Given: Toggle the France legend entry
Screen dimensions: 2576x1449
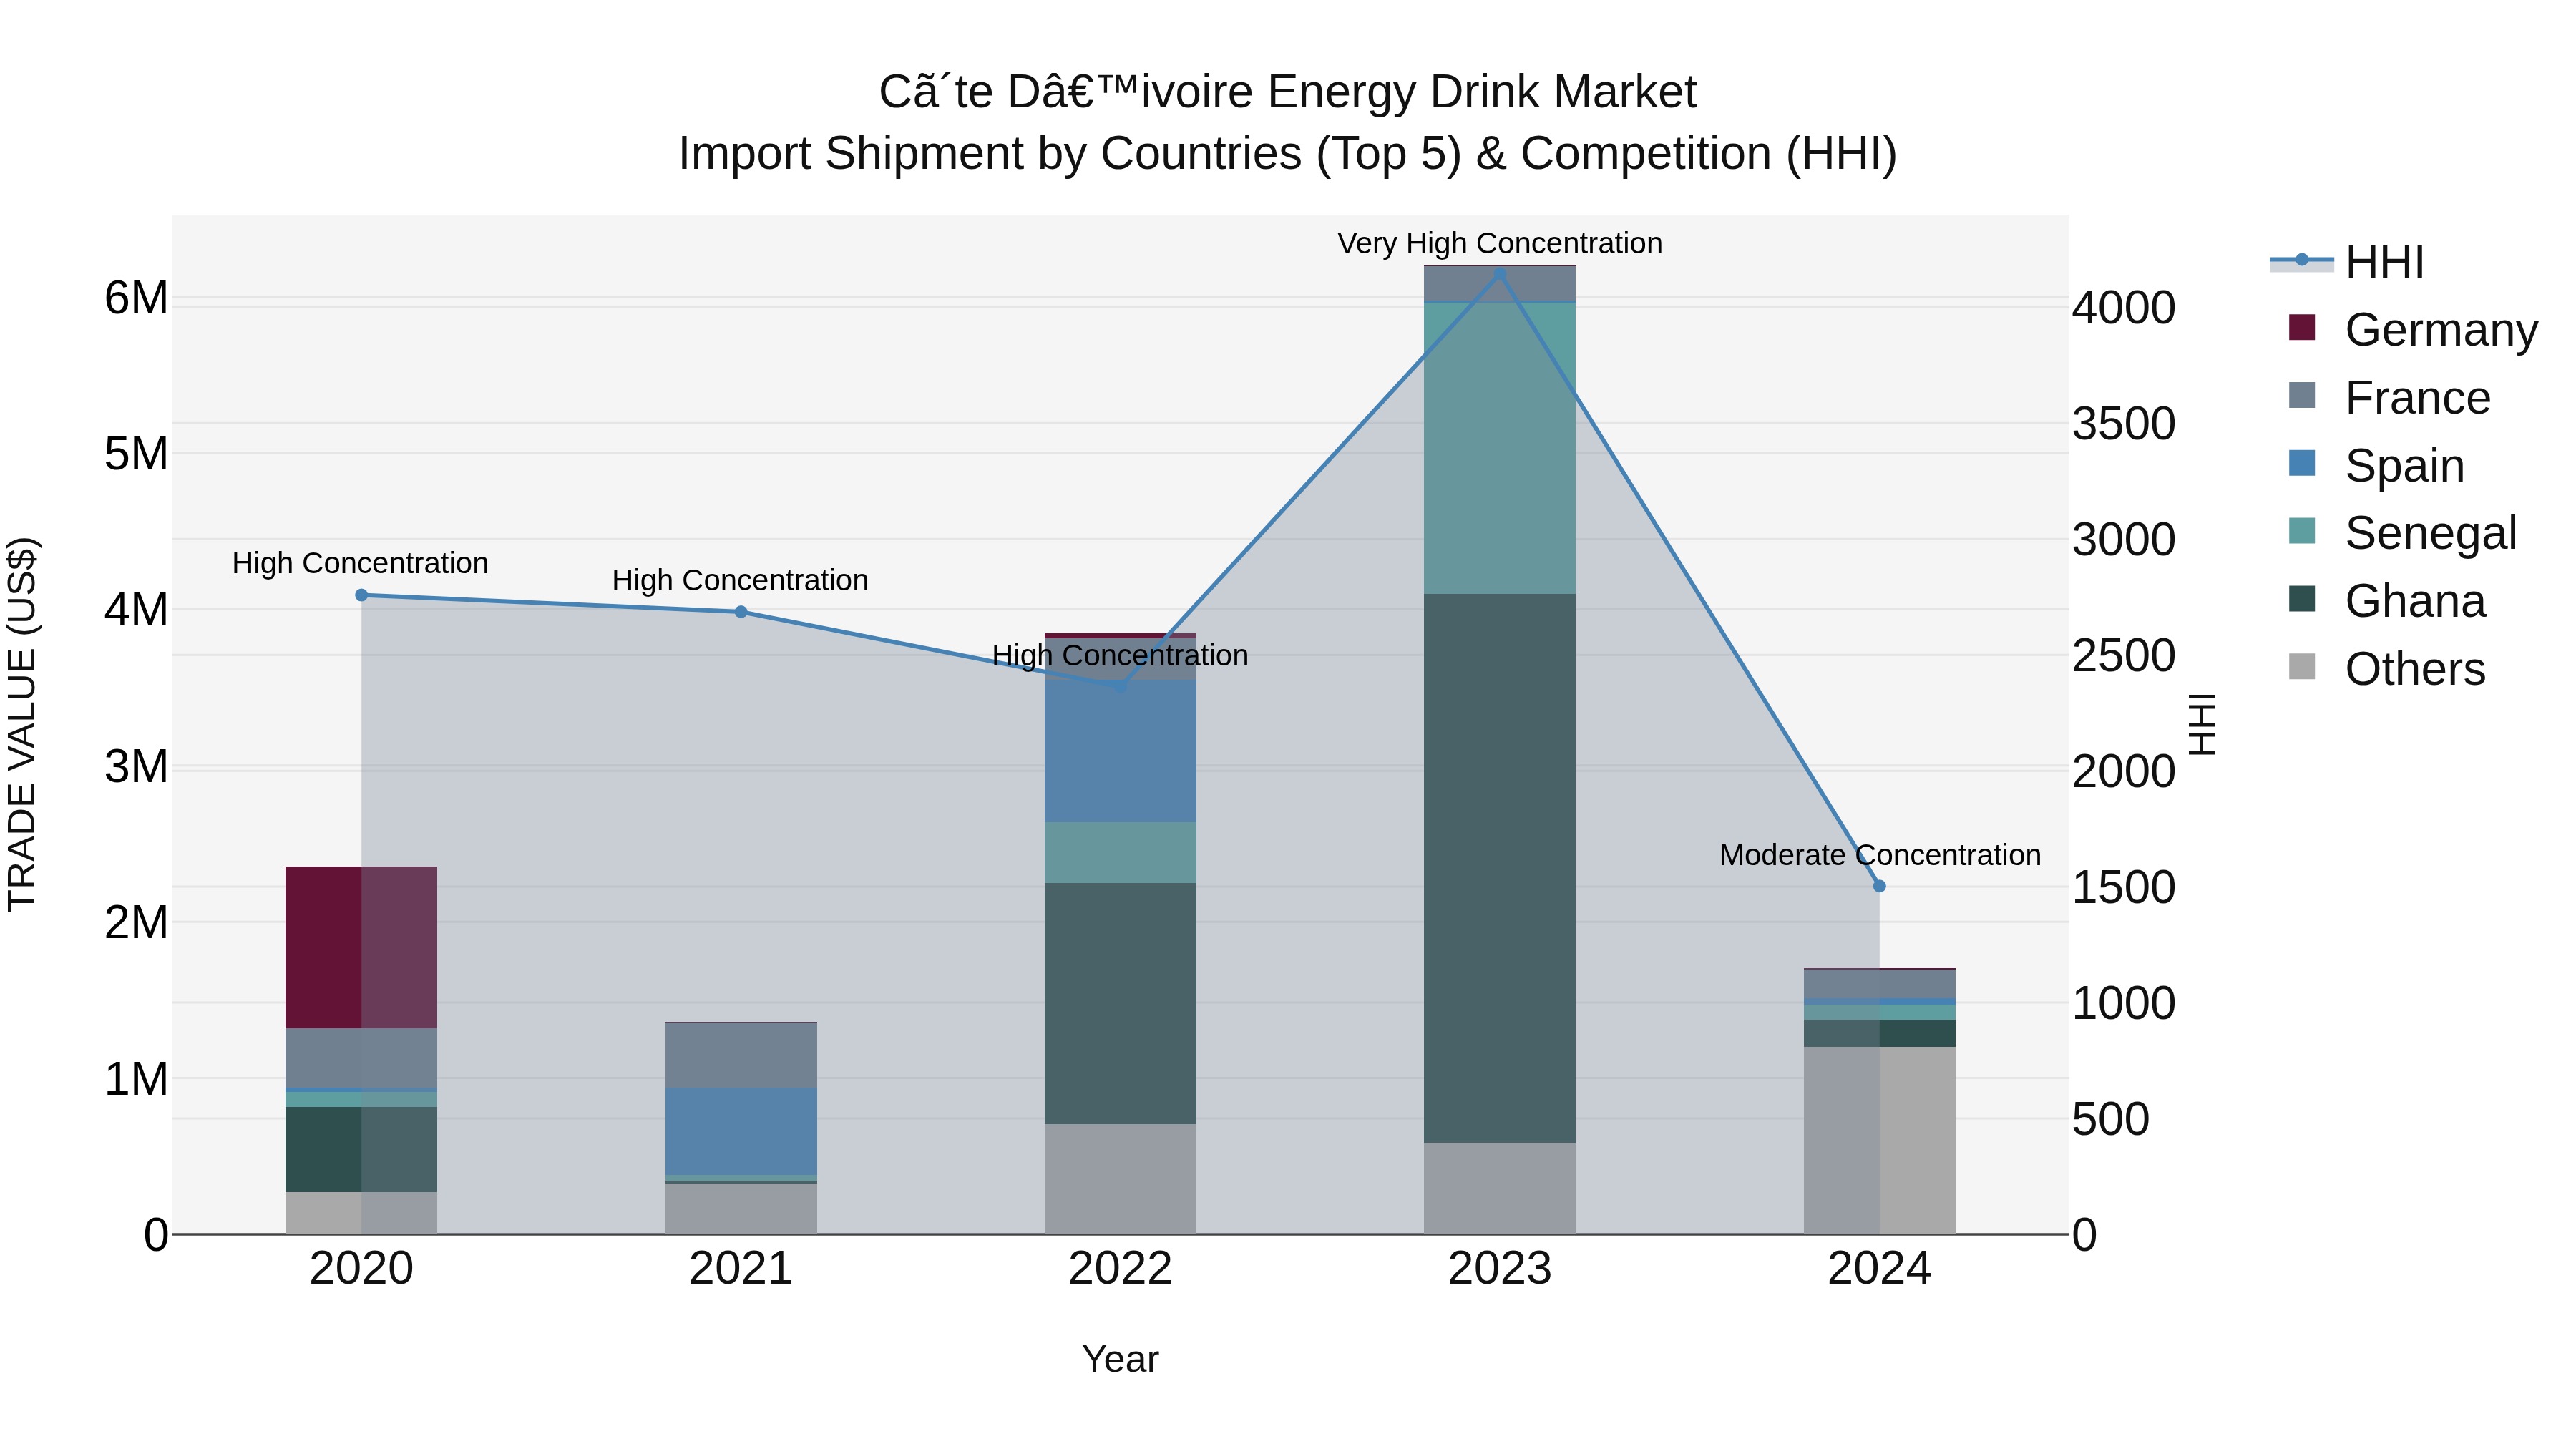Looking at the screenshot, I should (x=2389, y=397).
